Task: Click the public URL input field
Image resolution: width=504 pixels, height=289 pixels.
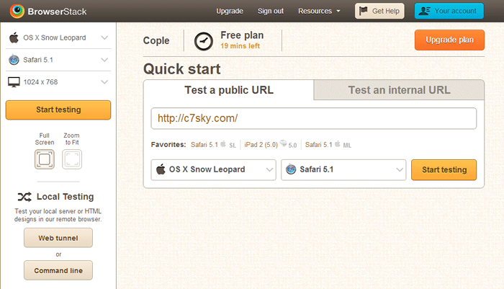Action: click(314, 118)
